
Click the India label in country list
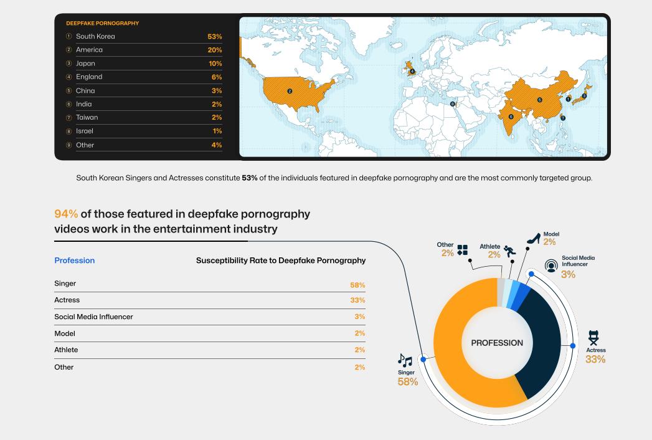(x=83, y=104)
